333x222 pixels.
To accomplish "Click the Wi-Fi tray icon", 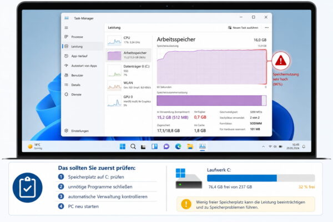I will click(x=270, y=147).
